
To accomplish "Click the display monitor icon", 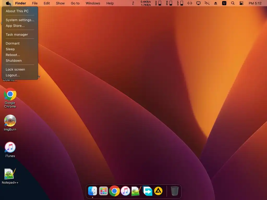I will 198,3.
